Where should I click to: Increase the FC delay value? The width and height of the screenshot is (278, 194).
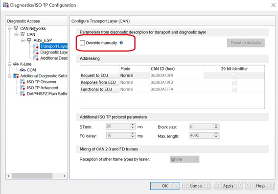(133, 134)
